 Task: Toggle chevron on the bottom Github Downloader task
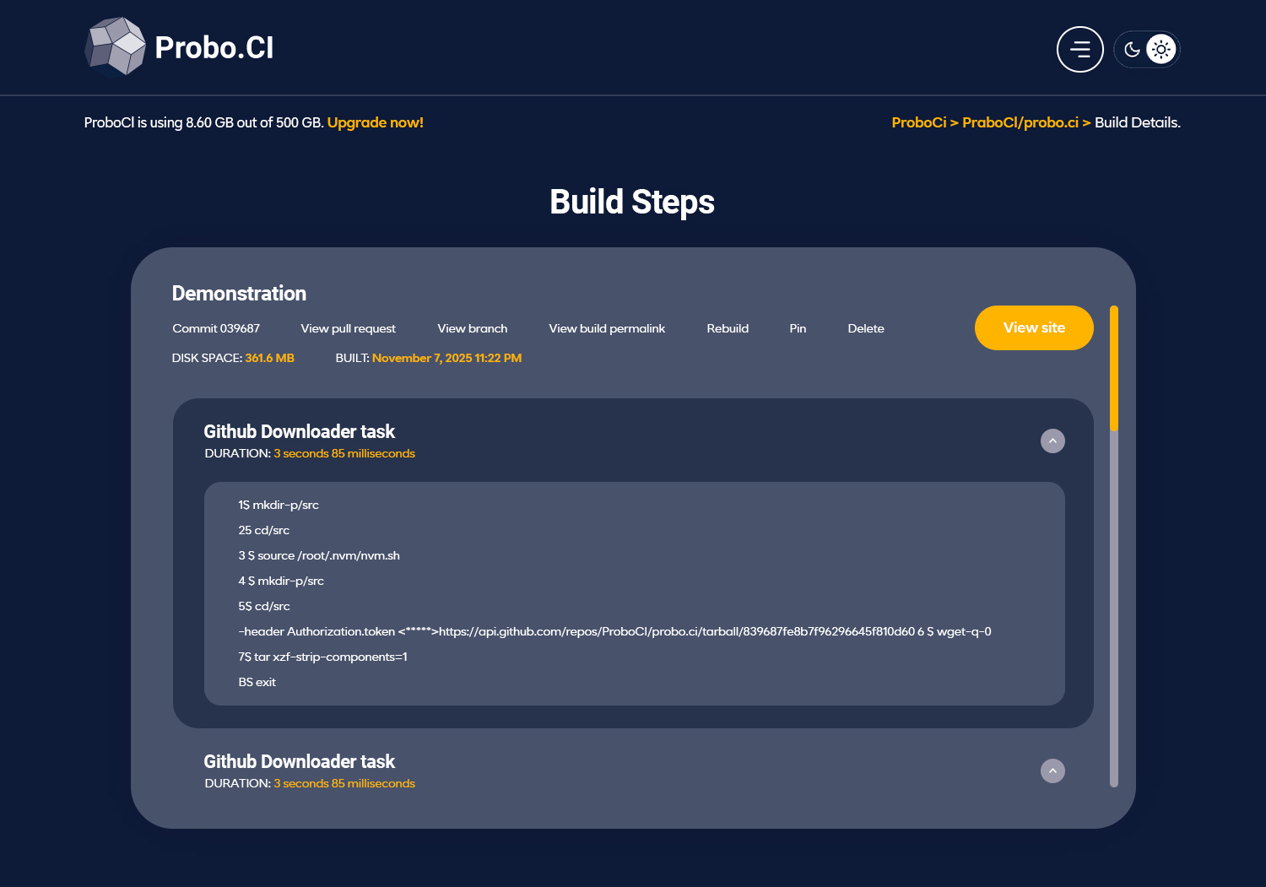tap(1052, 771)
